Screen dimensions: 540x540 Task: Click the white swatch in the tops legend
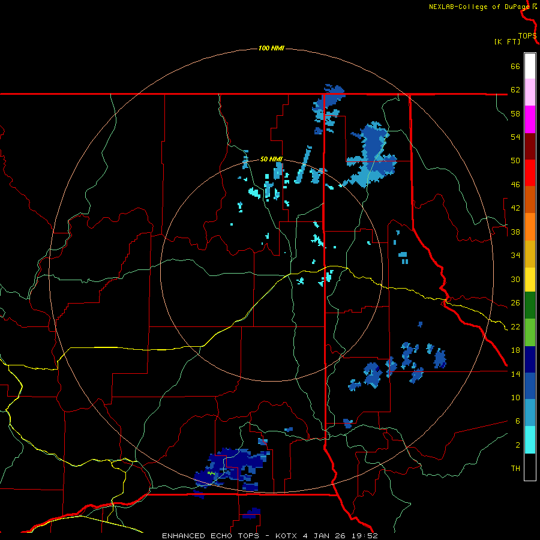530,66
